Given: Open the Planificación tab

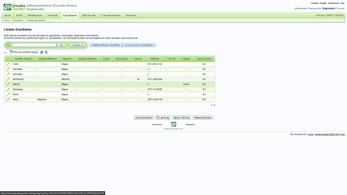Looking at the screenshot, I should (x=35, y=16).
